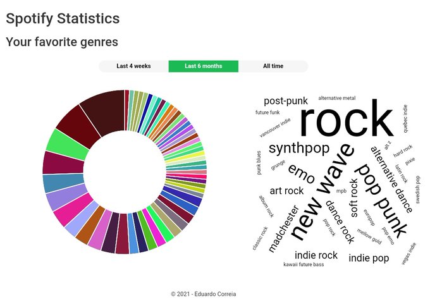Click the word rock in cloud
Image resolution: width=430 pixels, height=306 pixels.
tap(347, 118)
